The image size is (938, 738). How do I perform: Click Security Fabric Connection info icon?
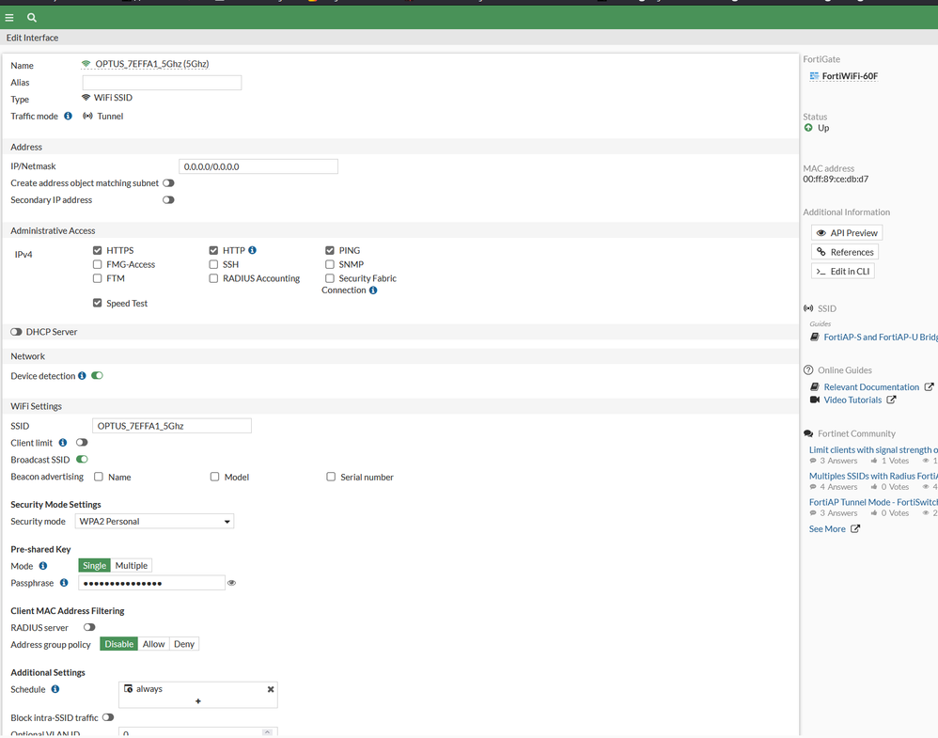pyautogui.click(x=373, y=290)
